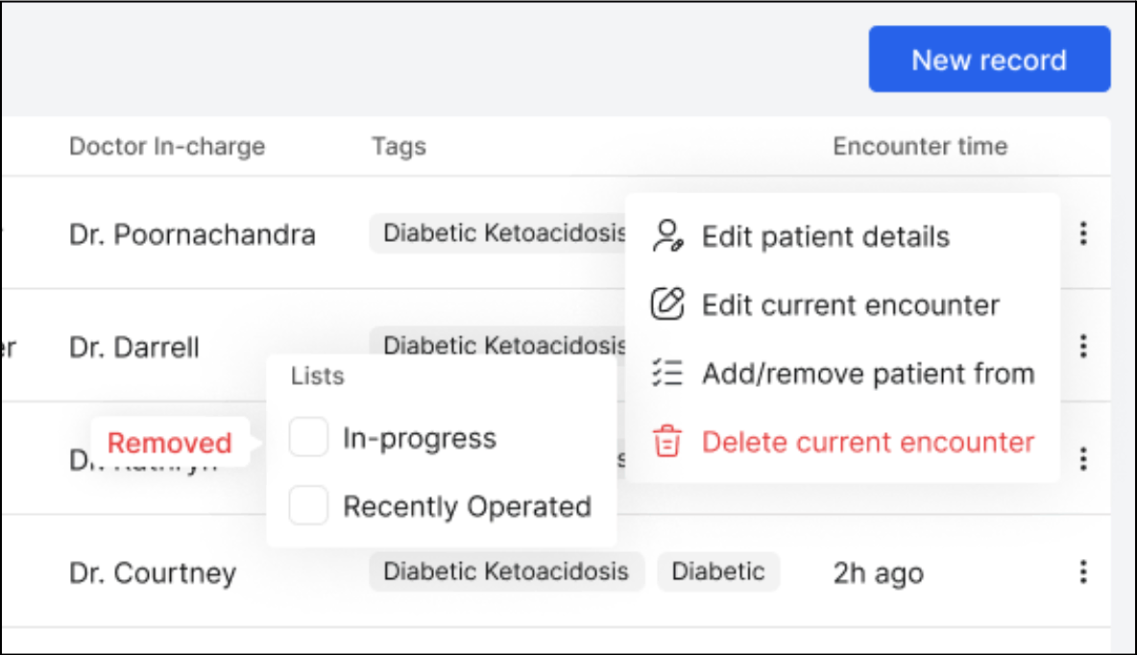Check the Recently Operated list checkbox

pos(309,506)
